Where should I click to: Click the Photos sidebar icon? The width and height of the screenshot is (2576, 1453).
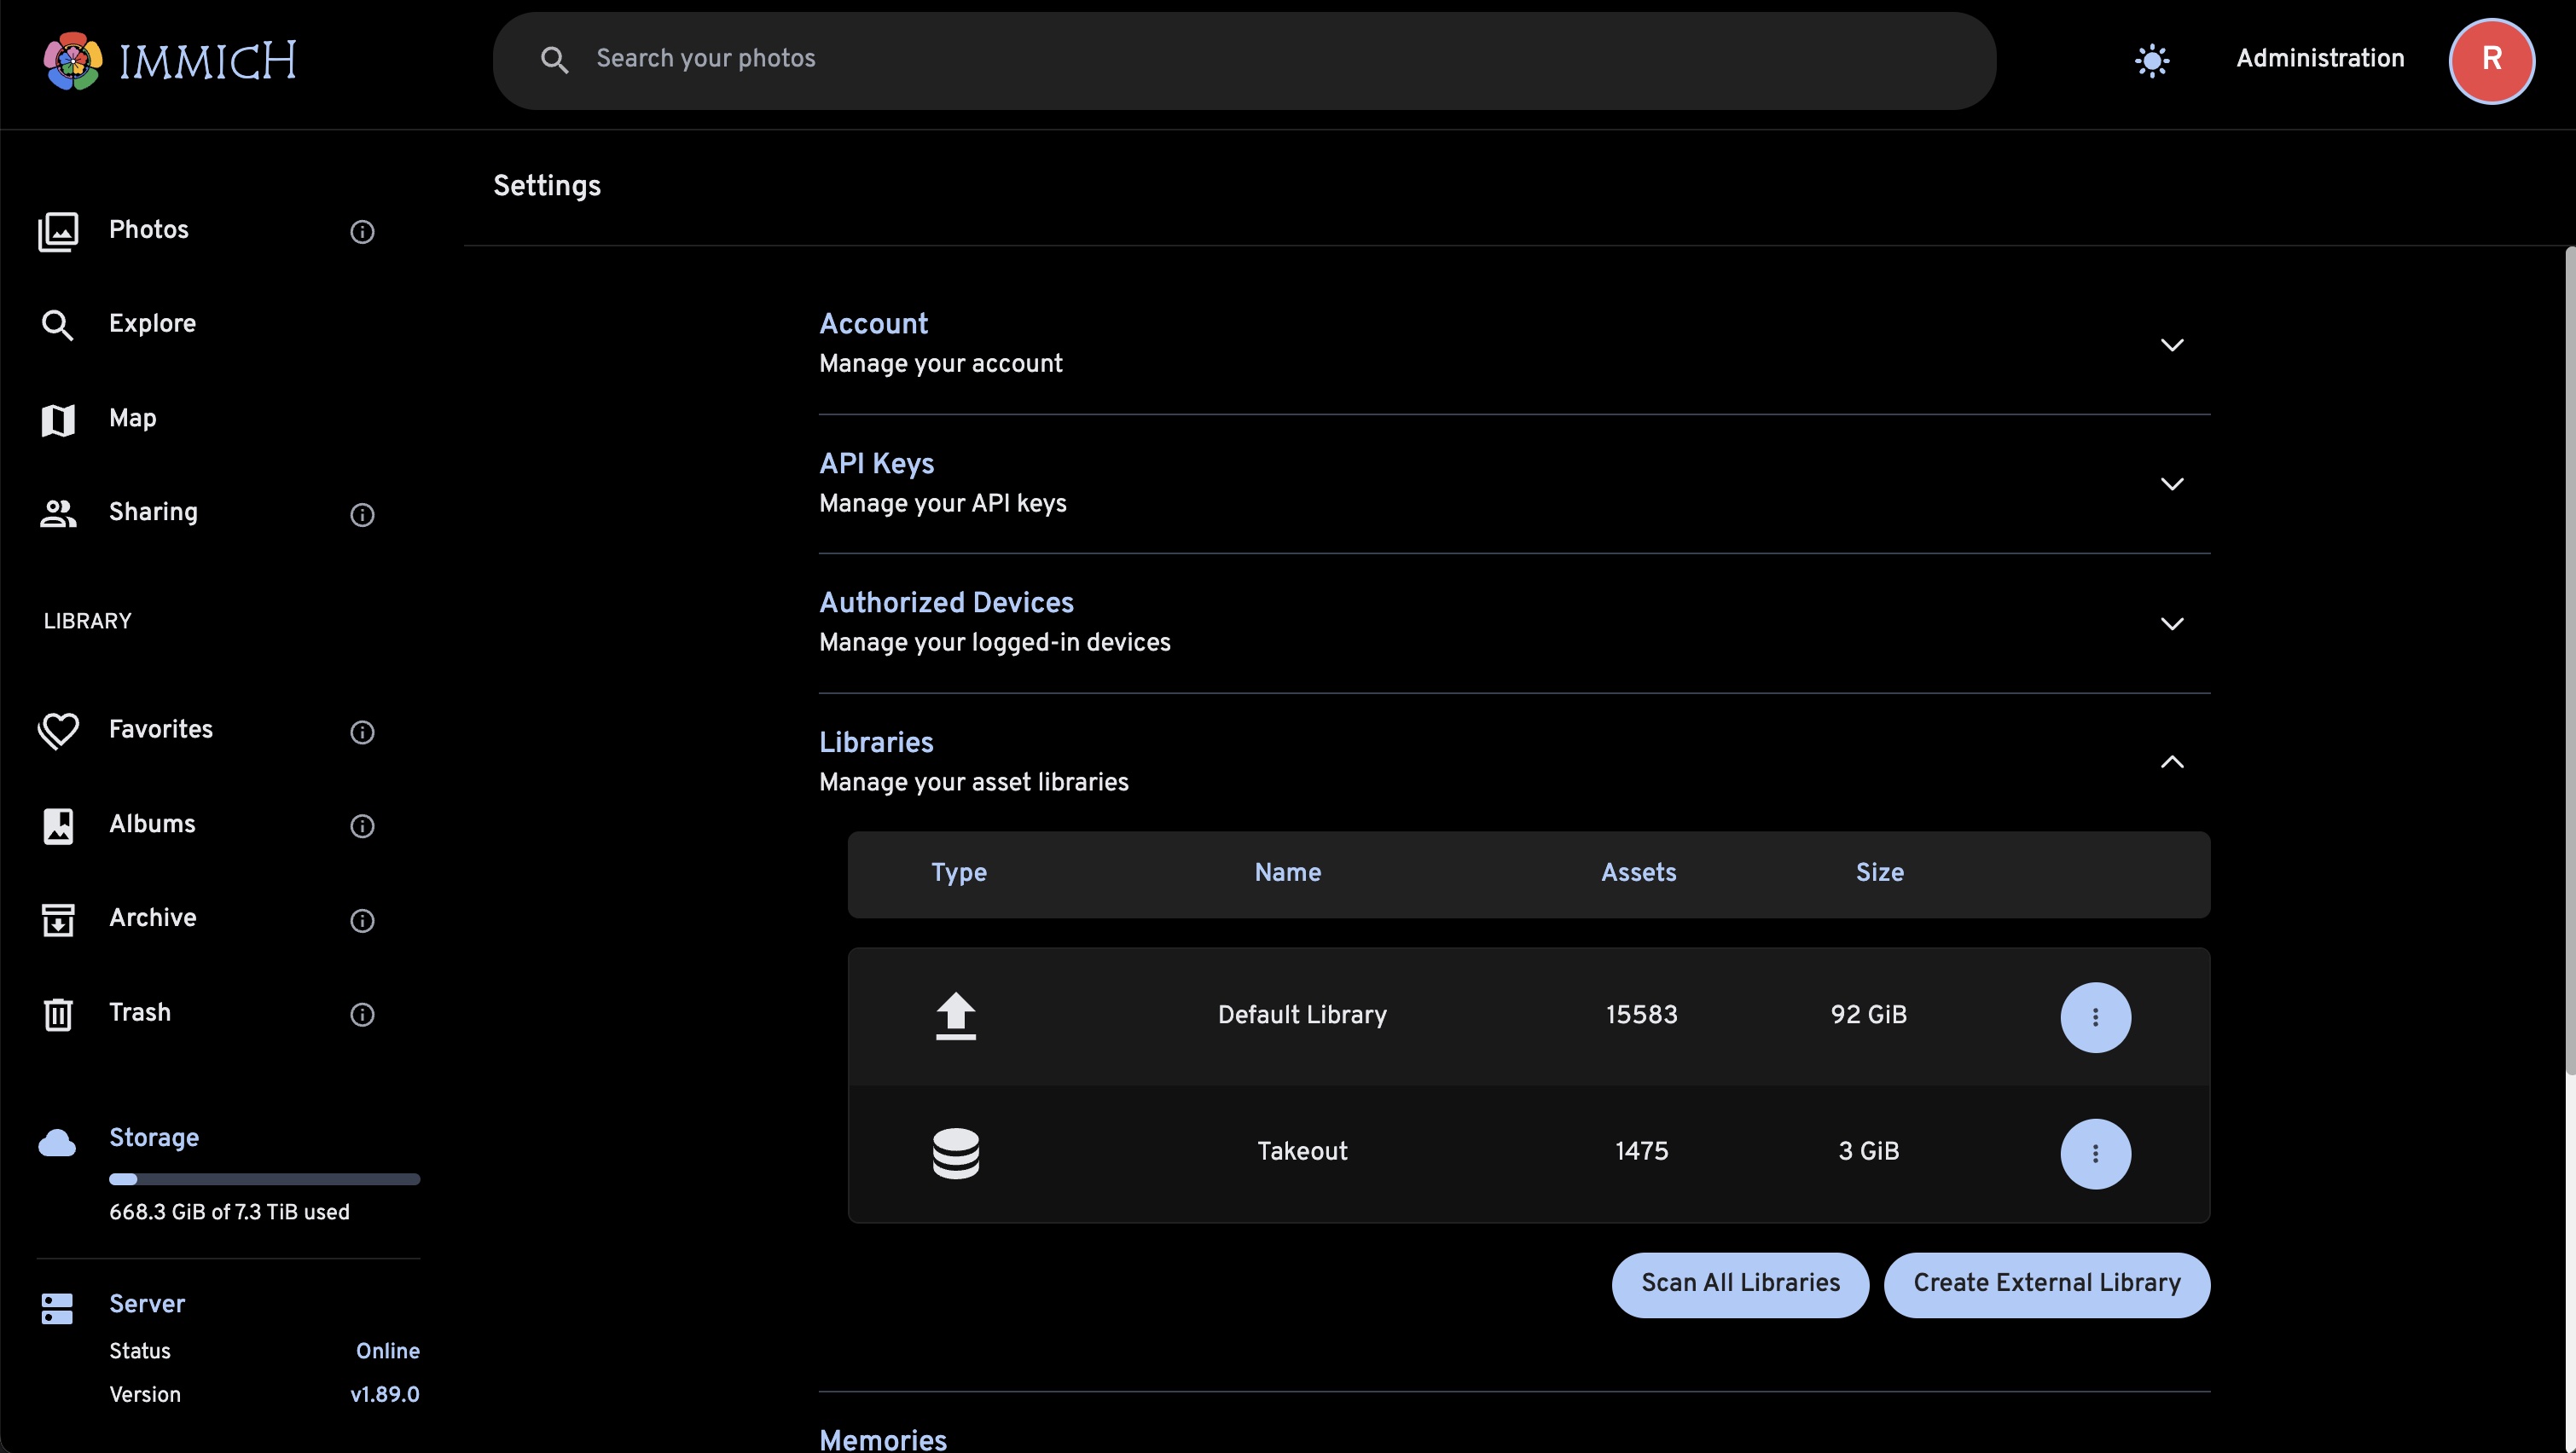(x=58, y=231)
